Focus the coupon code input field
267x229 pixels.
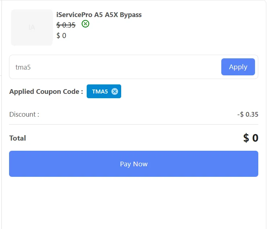(116, 67)
